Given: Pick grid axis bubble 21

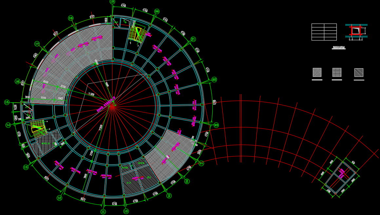Looking at the screenshot, I should 193,39.
